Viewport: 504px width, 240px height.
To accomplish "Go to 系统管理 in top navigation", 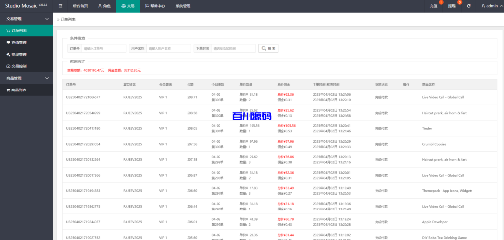I will [183, 6].
